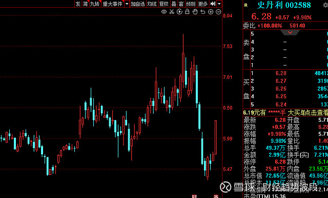Click the 外盘 25.81万 value
The image size is (328, 198).
pyautogui.click(x=276, y=168)
